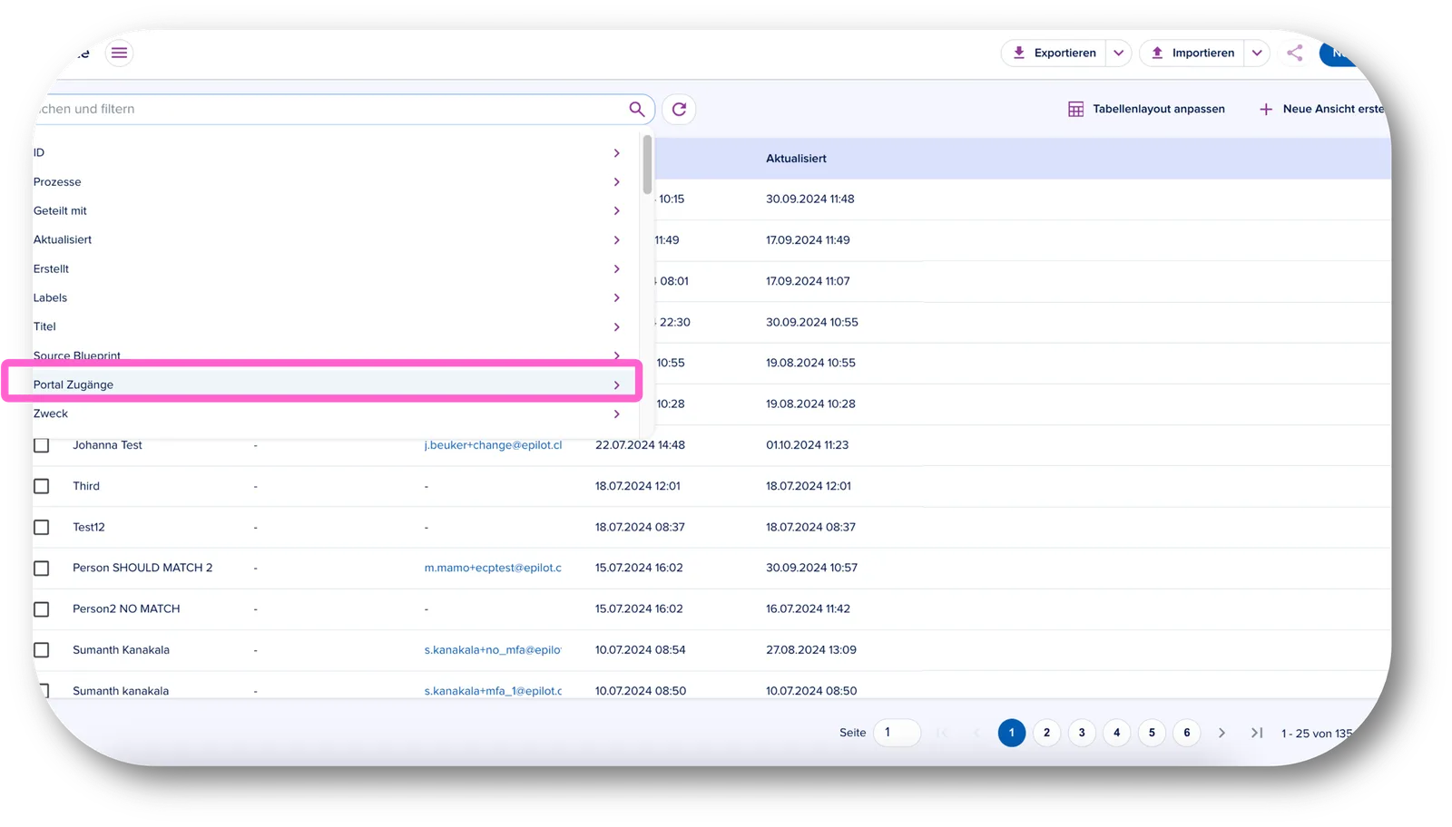Go to page 3
The width and height of the screenshot is (1452, 827).
[x=1082, y=733]
